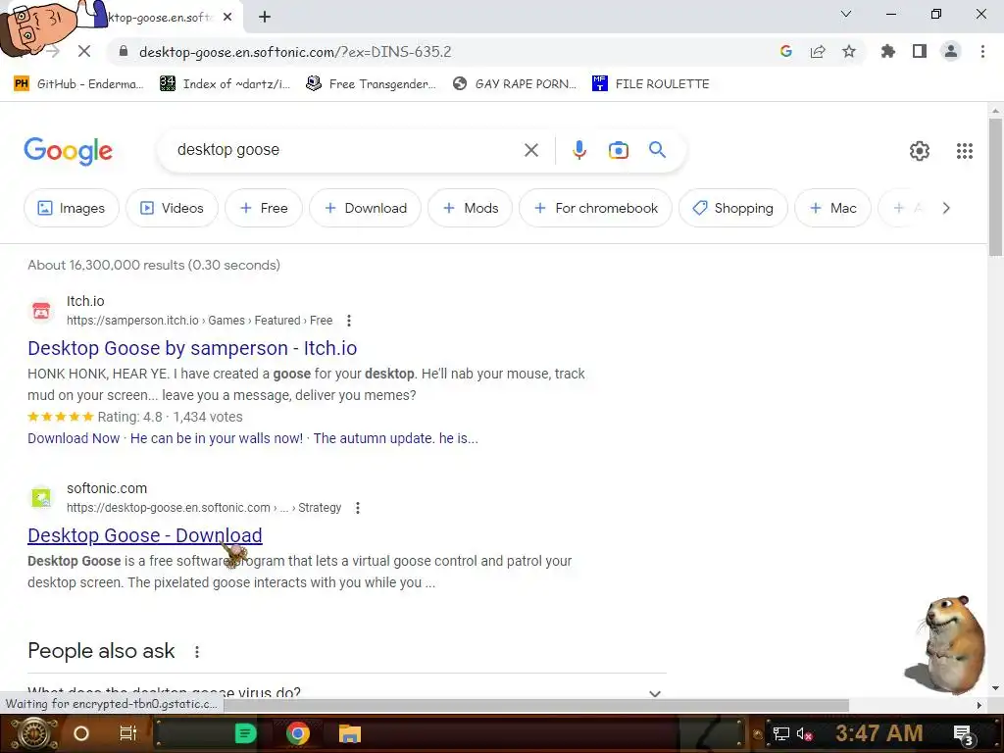Open the tab search chevron in the title bar
The height and width of the screenshot is (753, 1004).
coord(846,14)
